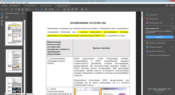Open Добавить комментарий tool
This screenshot has height=95, width=175.
[157, 43]
